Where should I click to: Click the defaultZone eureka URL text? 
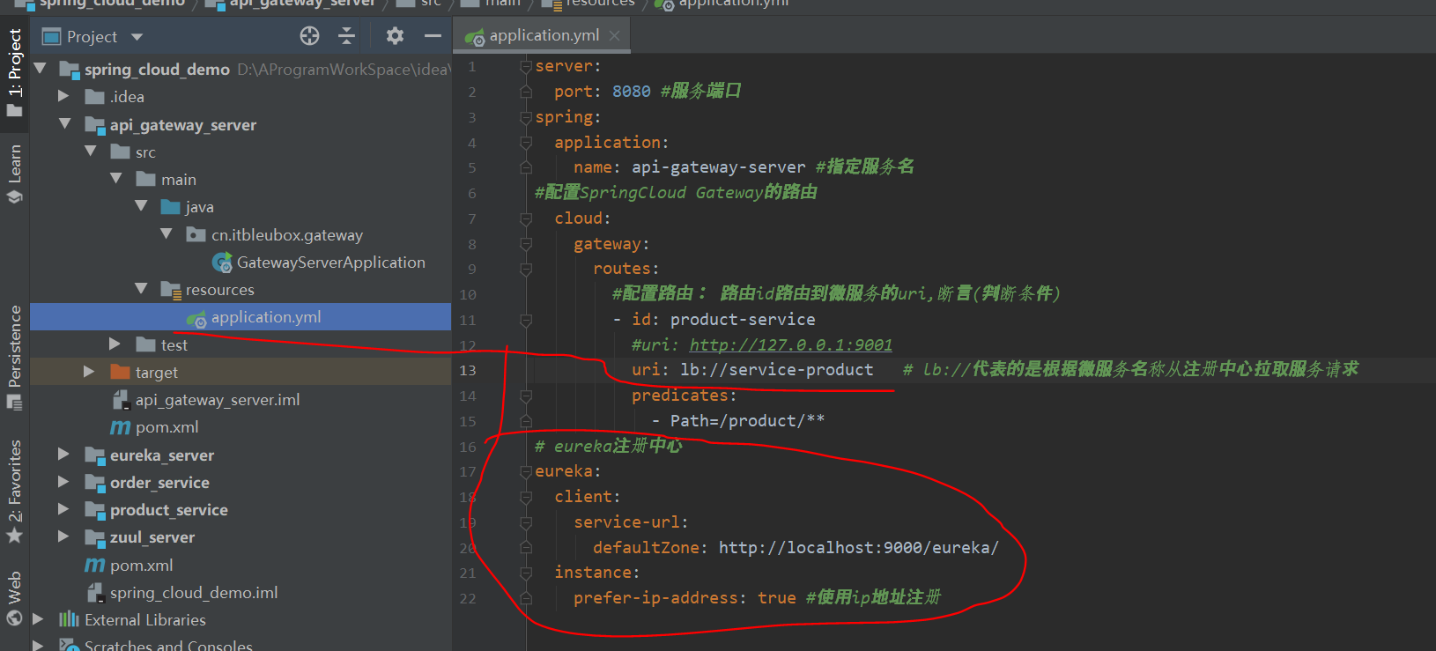coord(859,548)
